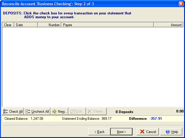Go to the next reconcile step
Viewport: 185px width, 138px height.
(x=121, y=132)
